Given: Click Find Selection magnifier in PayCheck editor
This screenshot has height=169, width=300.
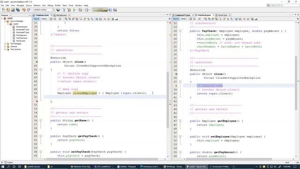Looking at the screenshot, I should pyautogui.click(x=205, y=19).
